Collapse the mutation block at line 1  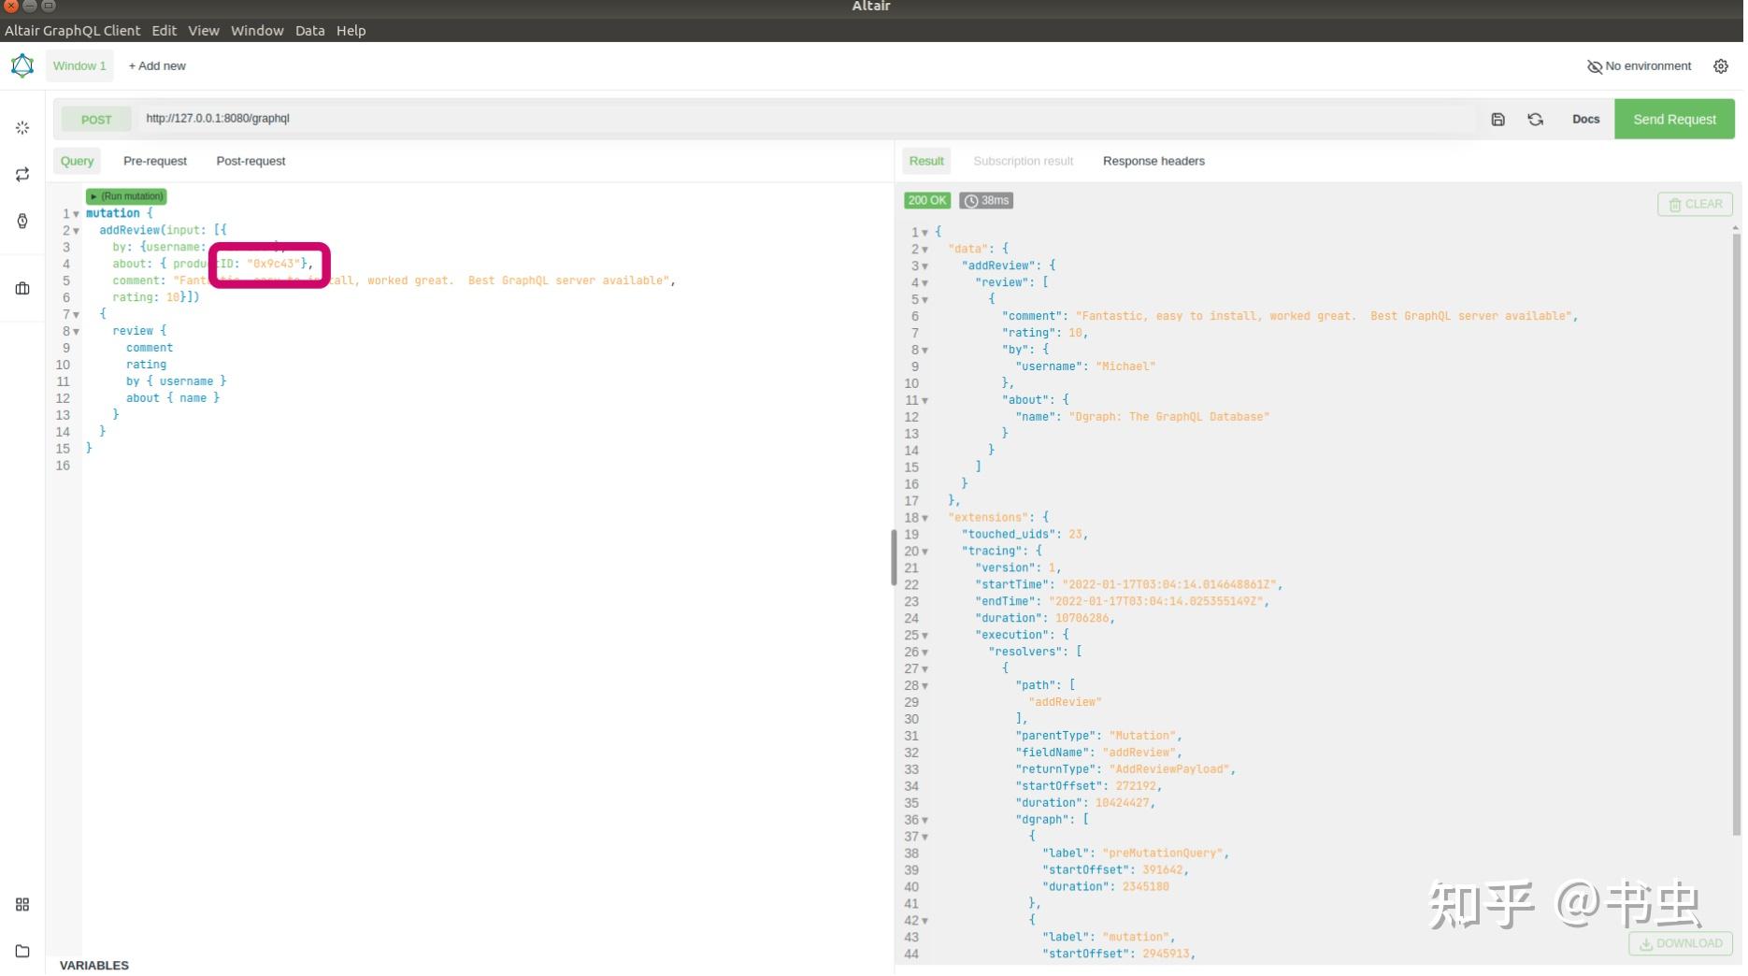77,214
